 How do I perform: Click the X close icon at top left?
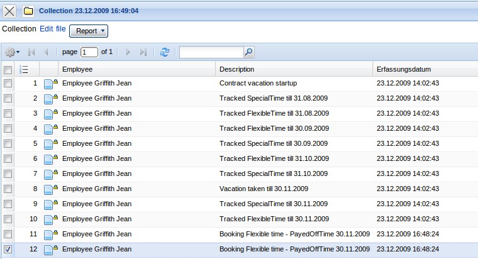(10, 11)
